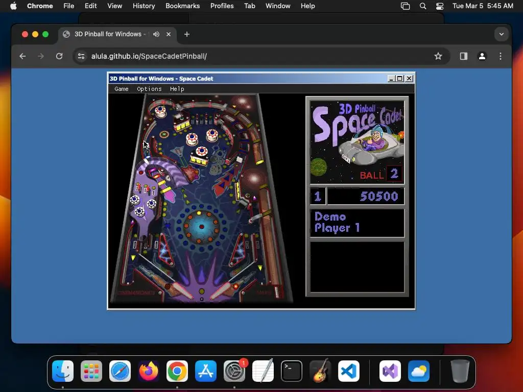Mute the tab audio speaker icon
The width and height of the screenshot is (523, 392).
click(x=156, y=34)
